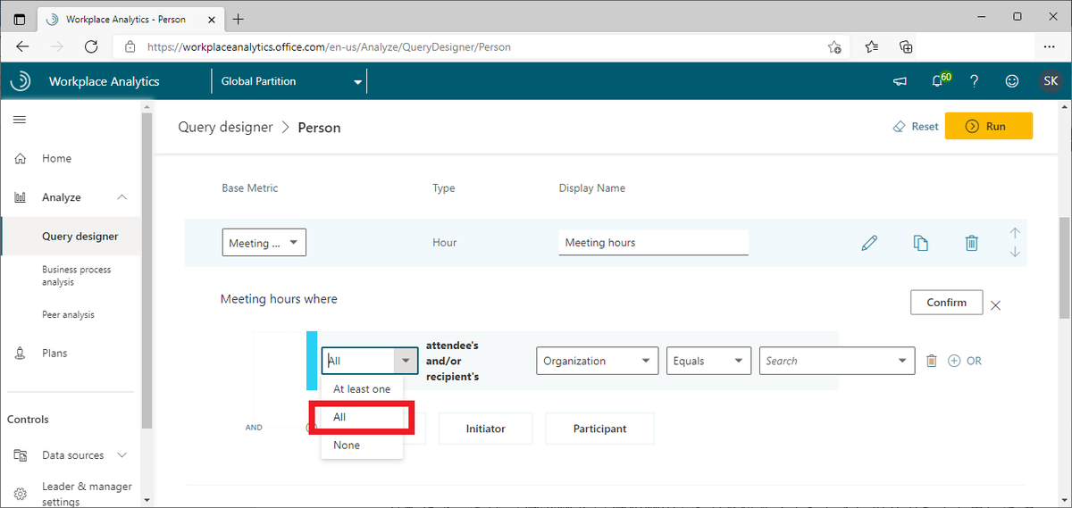The image size is (1072, 508).
Task: Open the feedback smiley icon
Action: click(1012, 81)
